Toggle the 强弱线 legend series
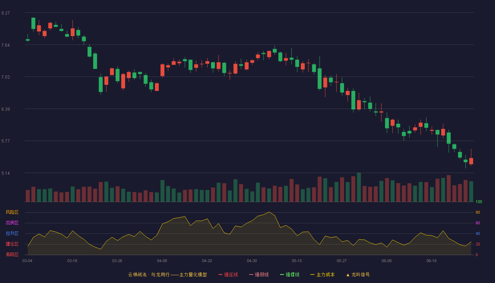Viewport: 495px width, 283px height. (259, 275)
